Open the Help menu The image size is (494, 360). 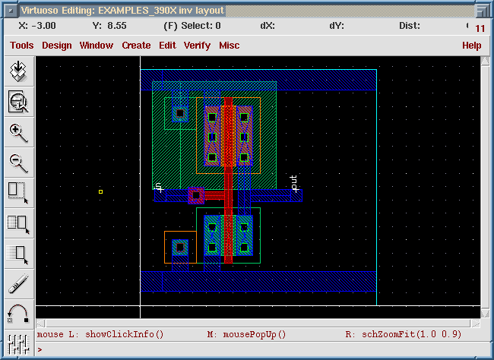coord(472,46)
